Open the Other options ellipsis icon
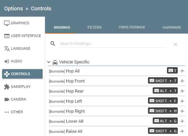188x136 pixels. 7,112
